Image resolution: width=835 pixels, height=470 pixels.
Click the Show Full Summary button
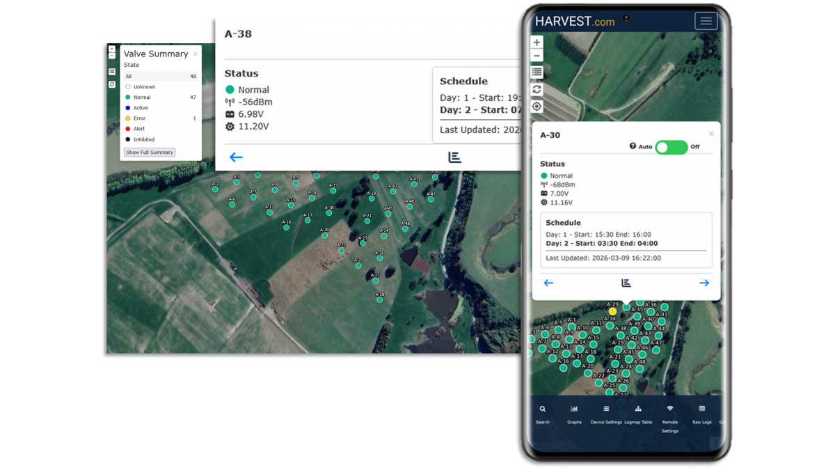150,152
